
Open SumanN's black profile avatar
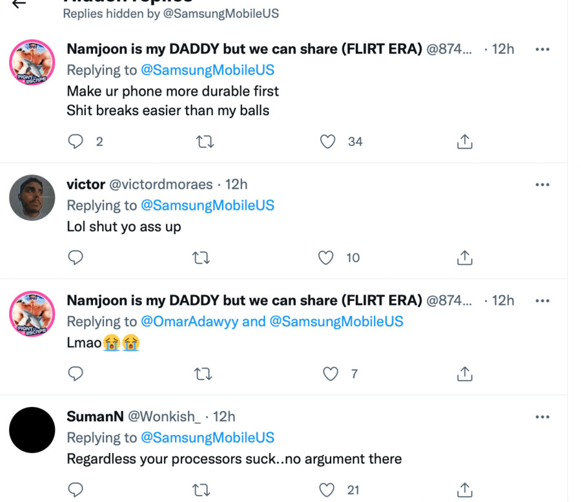tap(32, 430)
